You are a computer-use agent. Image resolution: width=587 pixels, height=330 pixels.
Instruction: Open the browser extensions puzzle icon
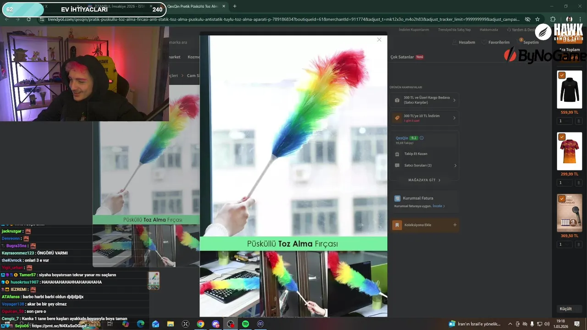pyautogui.click(x=553, y=19)
